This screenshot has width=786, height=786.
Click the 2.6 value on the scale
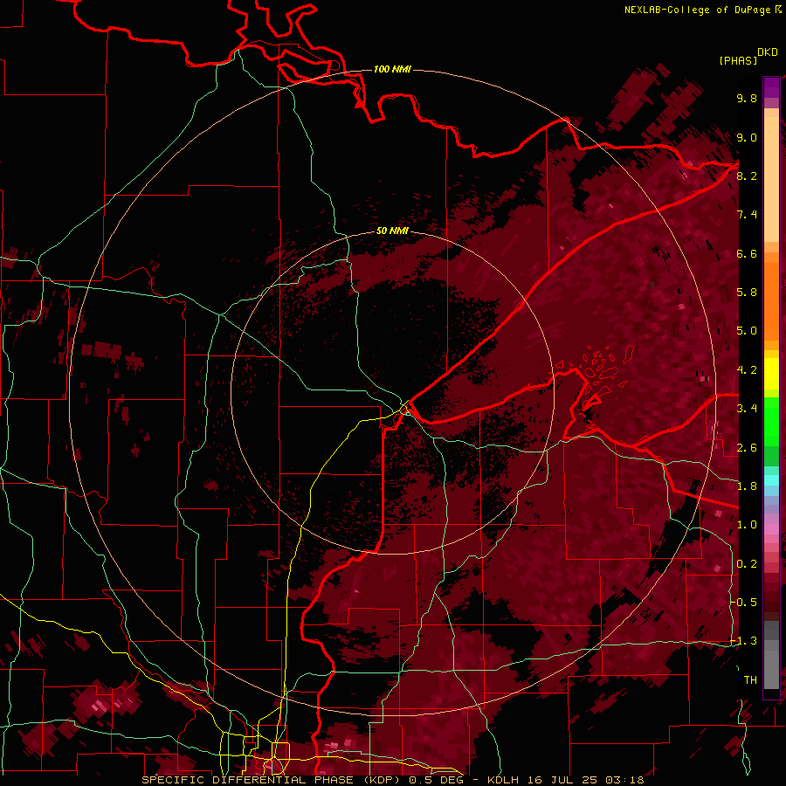tap(747, 448)
